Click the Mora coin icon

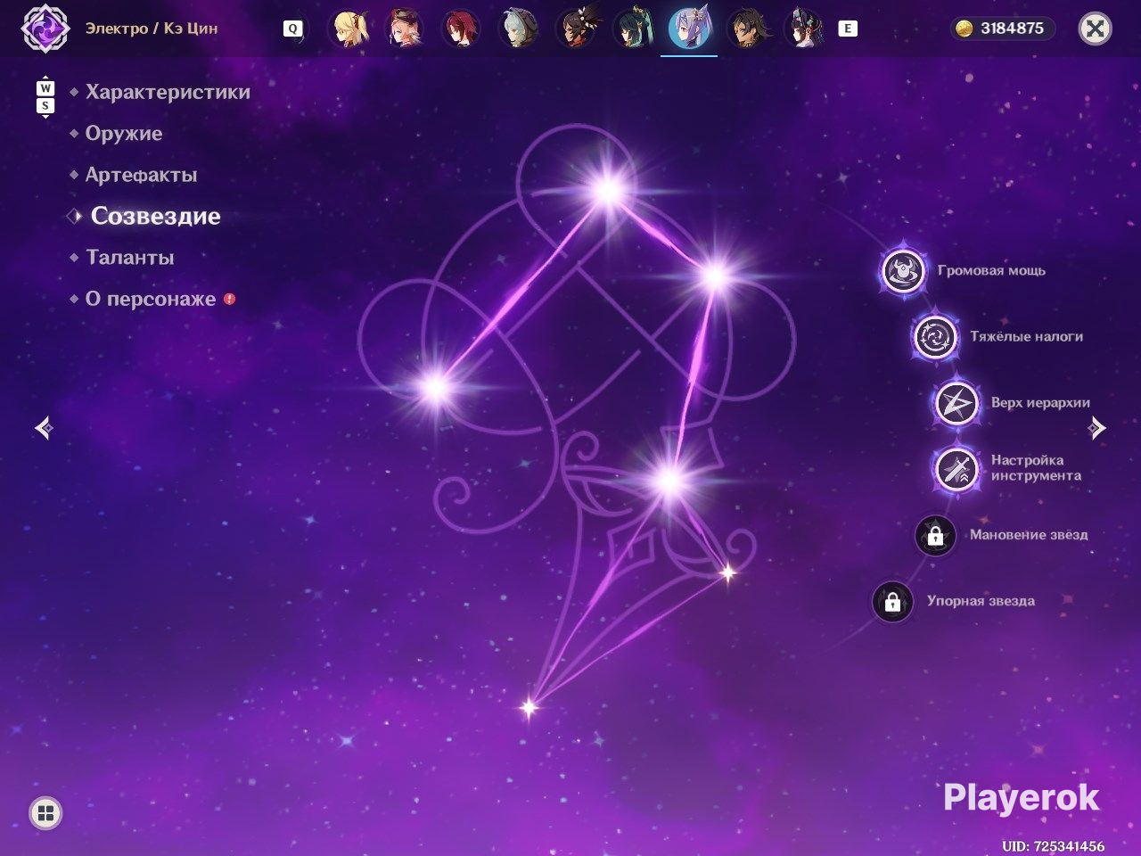[964, 29]
